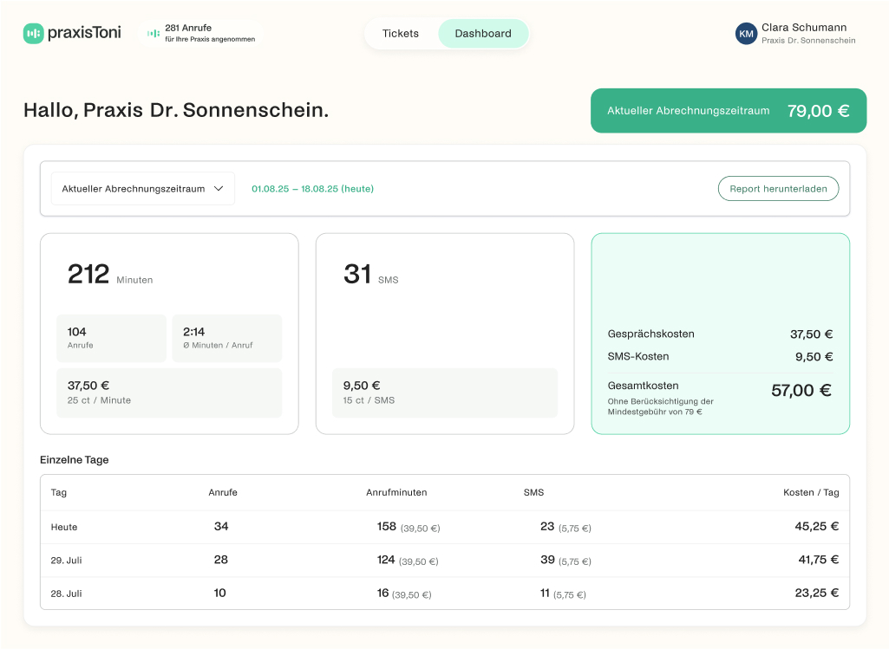Viewport: 889px width, 649px height.
Task: Click the 01.08.25 – 18.08.25 date range
Action: pyautogui.click(x=311, y=188)
